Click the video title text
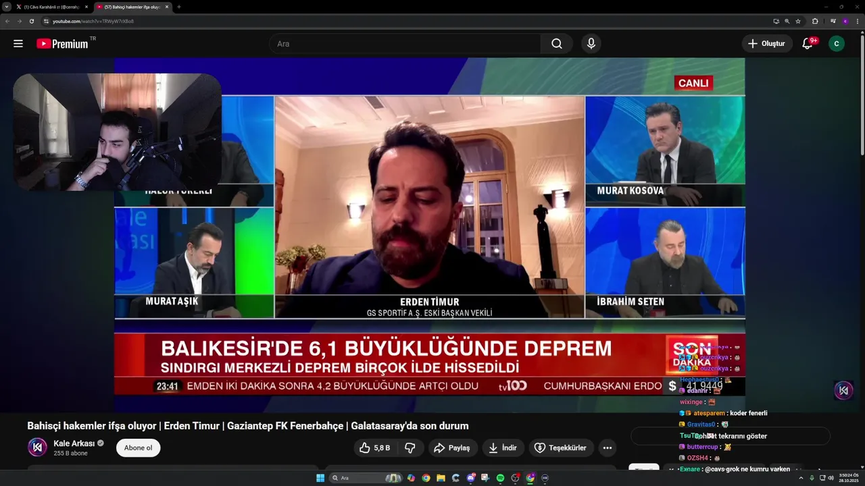 (x=248, y=426)
